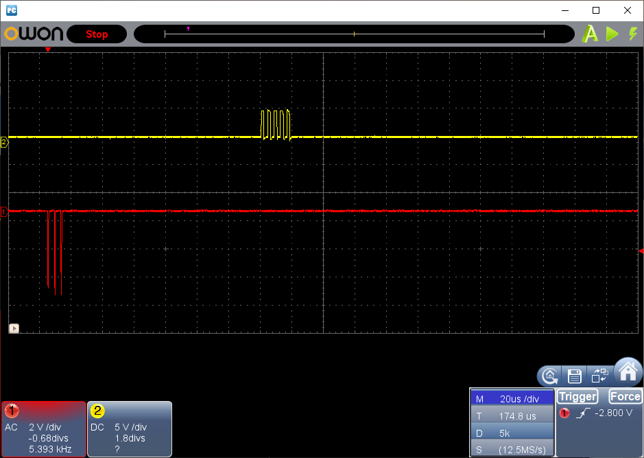Screen dimensions: 644x458
Task: Click the Force button
Action: click(625, 396)
